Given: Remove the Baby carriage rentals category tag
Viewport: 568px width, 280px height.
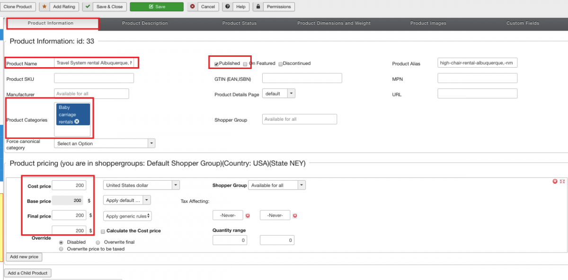Looking at the screenshot, I should point(77,122).
